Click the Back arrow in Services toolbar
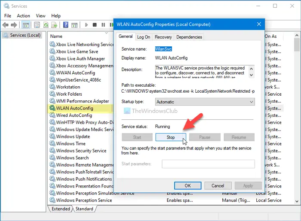 click(6, 25)
